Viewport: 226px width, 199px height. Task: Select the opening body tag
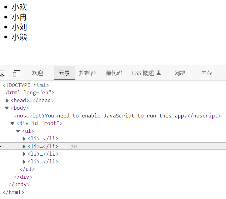point(20,108)
